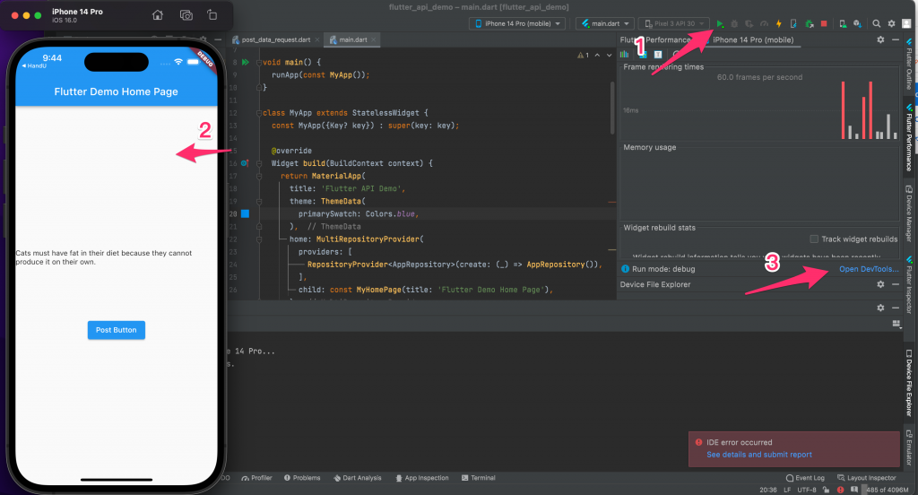This screenshot has height=495, width=918.
Task: Open Flutter Performance panel gear options
Action: click(880, 39)
